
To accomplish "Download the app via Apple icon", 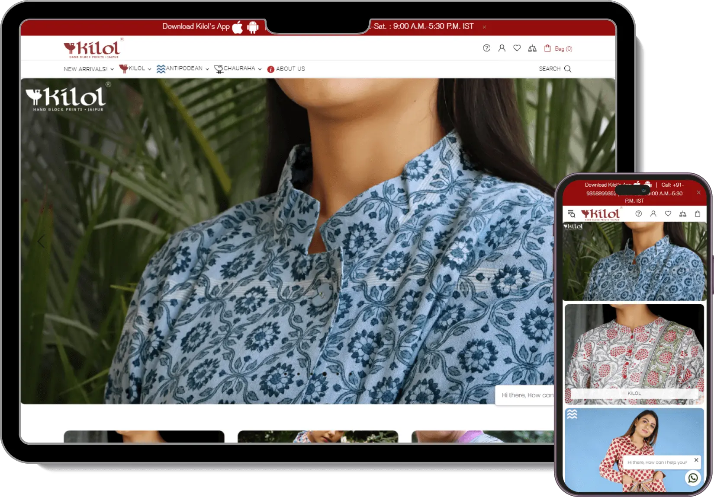I will pos(238,27).
